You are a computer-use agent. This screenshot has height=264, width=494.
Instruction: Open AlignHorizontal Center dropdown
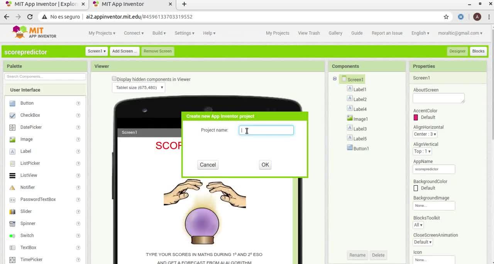click(425, 134)
